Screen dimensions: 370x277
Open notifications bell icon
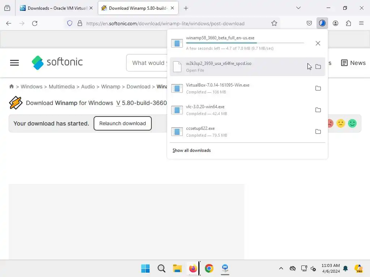pos(345,268)
